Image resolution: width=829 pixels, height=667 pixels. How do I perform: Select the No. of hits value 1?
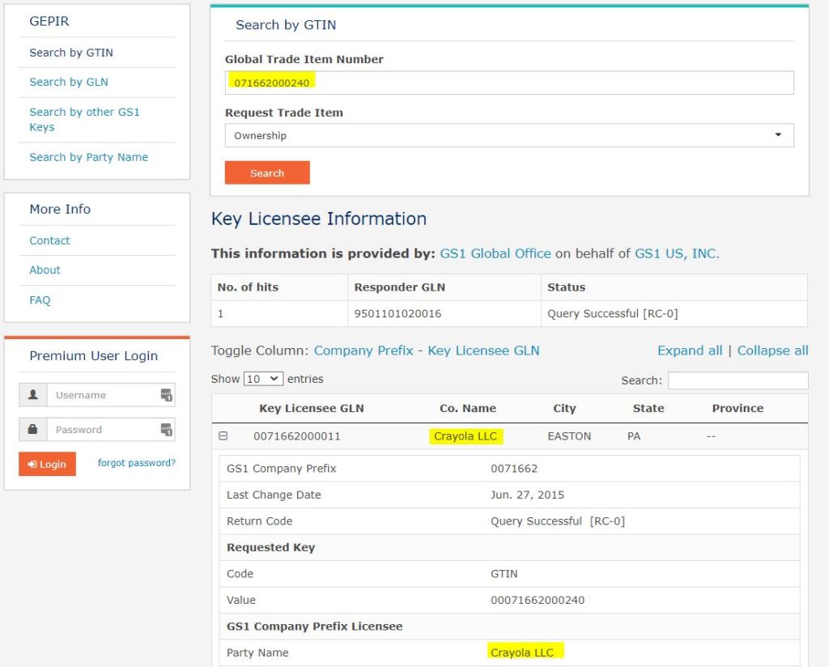[220, 313]
